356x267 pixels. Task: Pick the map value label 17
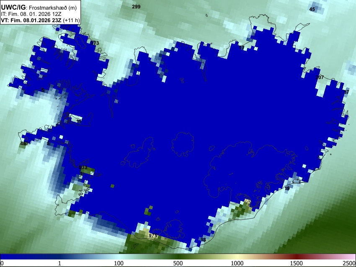point(242,48)
